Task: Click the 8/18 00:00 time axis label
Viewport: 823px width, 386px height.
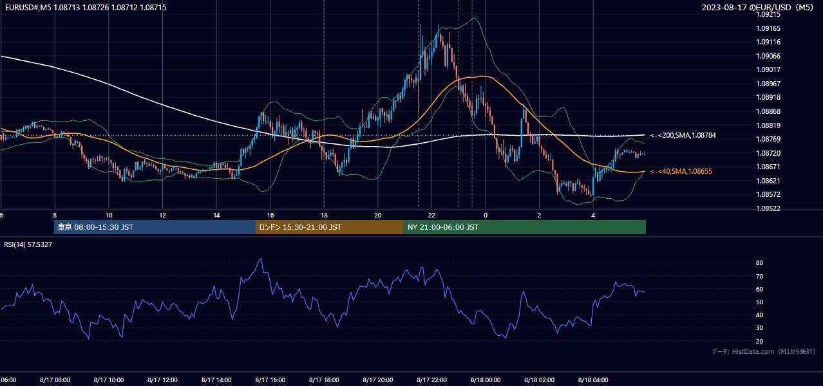Action: click(486, 380)
